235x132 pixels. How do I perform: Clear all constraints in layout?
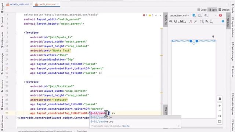tap(190, 21)
